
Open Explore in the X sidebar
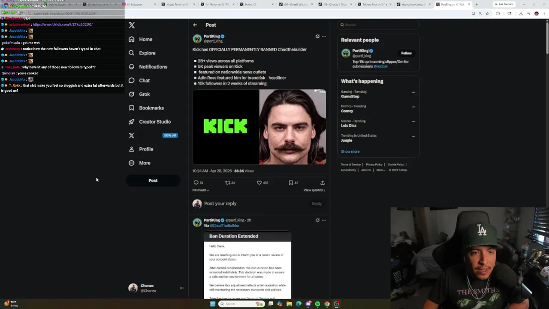(x=142, y=53)
